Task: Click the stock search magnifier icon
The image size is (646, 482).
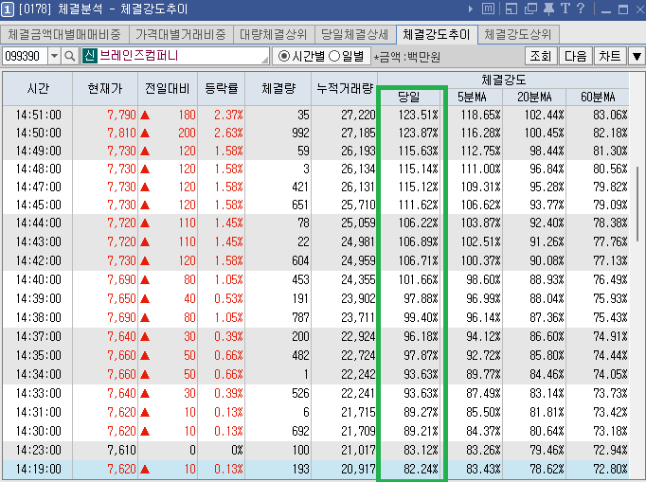Action: [70, 56]
